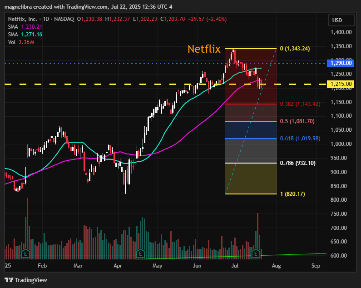Image resolution: width=361 pixels, height=288 pixels.
Task: Click the 850.00 price axis label
Action: (339, 186)
